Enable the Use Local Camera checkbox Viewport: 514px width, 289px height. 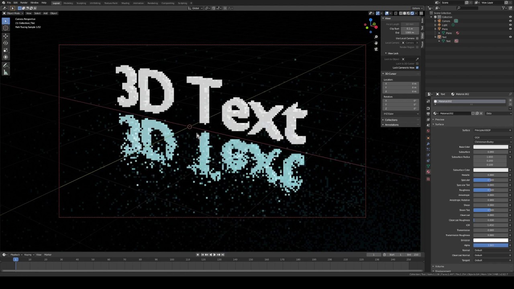pos(417,38)
